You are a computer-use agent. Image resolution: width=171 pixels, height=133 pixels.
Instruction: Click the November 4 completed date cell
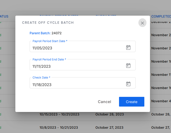[x=161, y=101]
